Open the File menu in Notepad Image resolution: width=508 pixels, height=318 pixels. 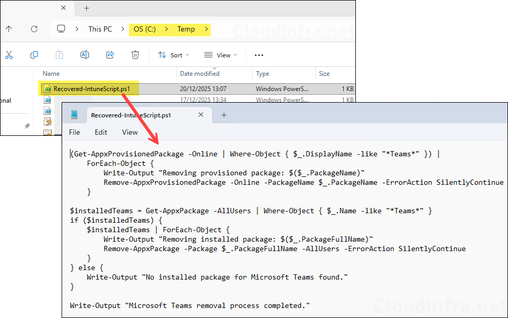74,132
